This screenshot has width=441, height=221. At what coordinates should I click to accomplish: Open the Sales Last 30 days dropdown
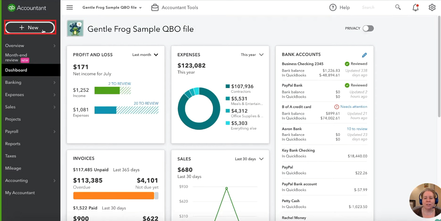249,159
